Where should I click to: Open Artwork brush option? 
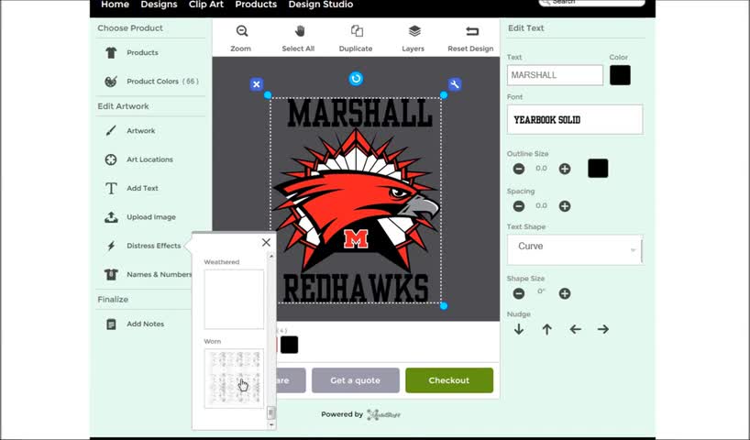pyautogui.click(x=129, y=130)
